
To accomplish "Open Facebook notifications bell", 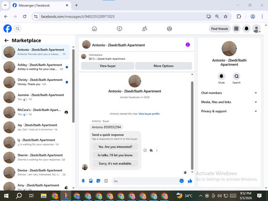I will pyautogui.click(x=247, y=28).
